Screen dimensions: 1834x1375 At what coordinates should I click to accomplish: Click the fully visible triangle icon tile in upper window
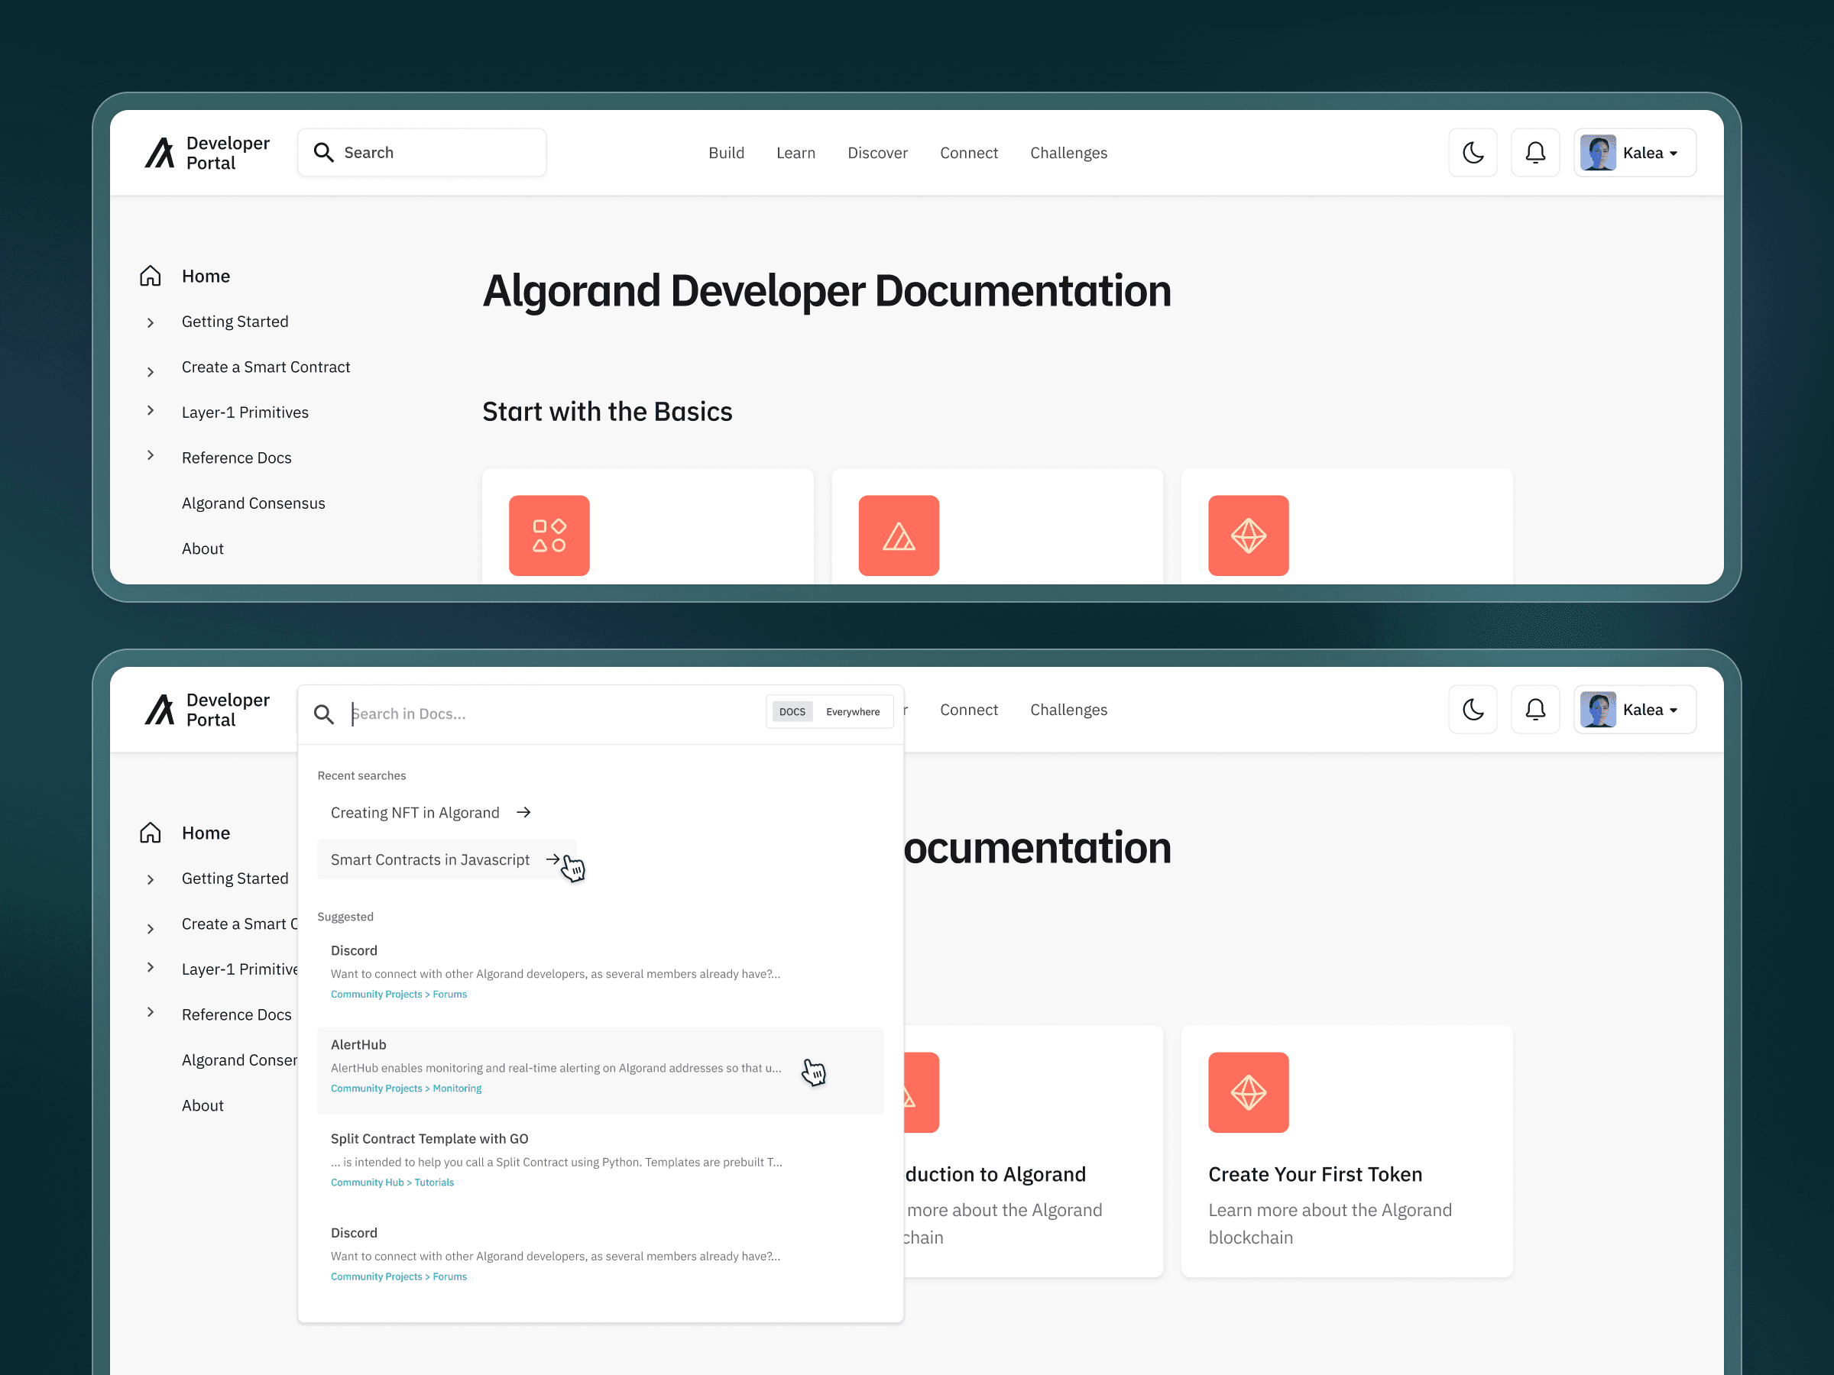pos(898,535)
